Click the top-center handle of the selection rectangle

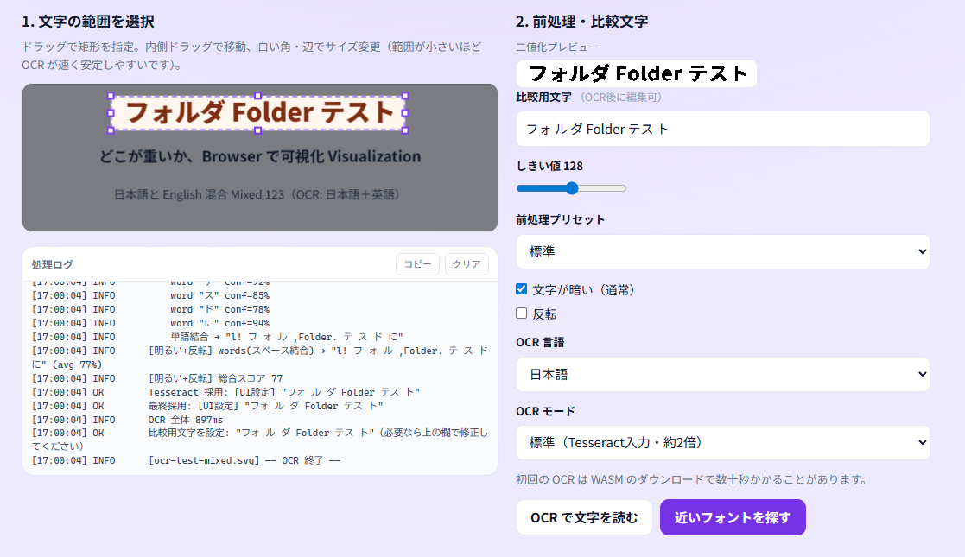257,96
